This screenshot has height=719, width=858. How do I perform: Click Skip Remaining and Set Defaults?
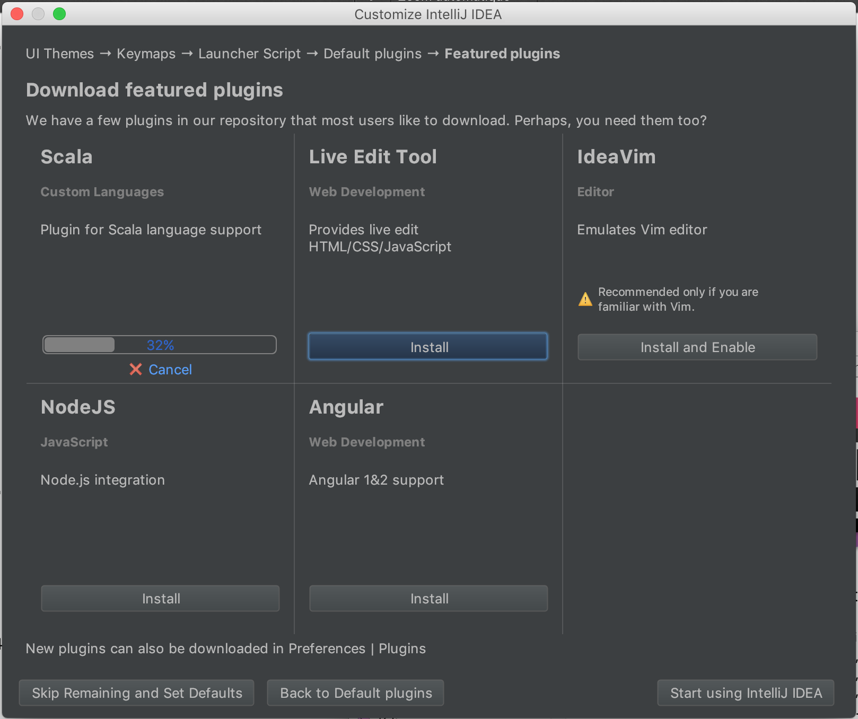coord(137,693)
